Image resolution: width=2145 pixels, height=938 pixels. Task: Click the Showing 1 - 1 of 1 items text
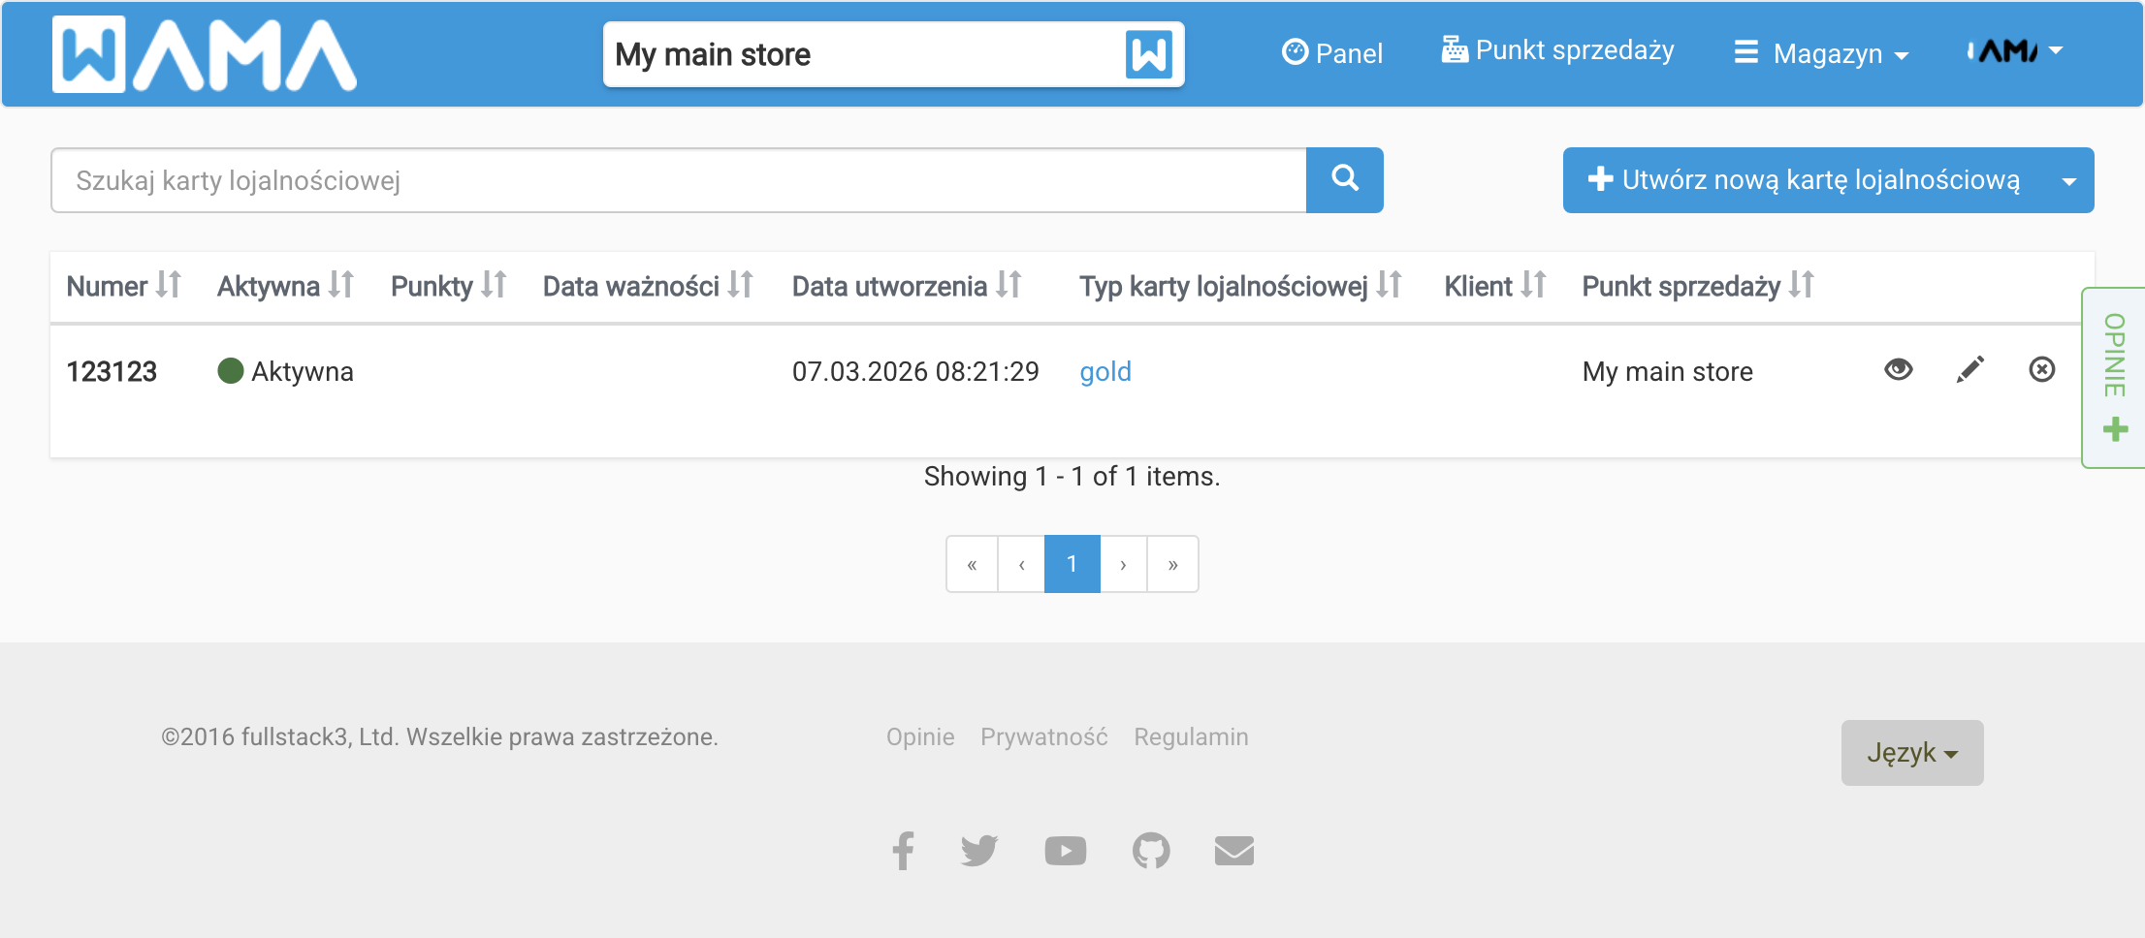[1072, 477]
